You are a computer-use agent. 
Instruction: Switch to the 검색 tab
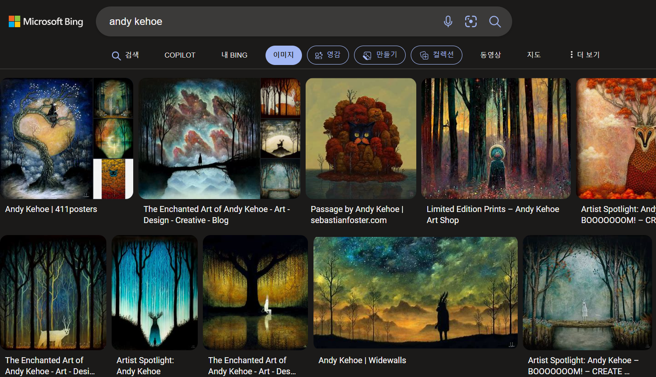125,55
